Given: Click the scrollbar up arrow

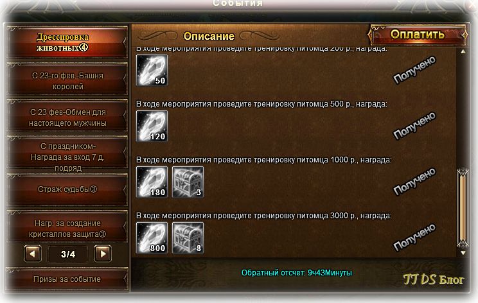Looking at the screenshot, I should (x=463, y=51).
